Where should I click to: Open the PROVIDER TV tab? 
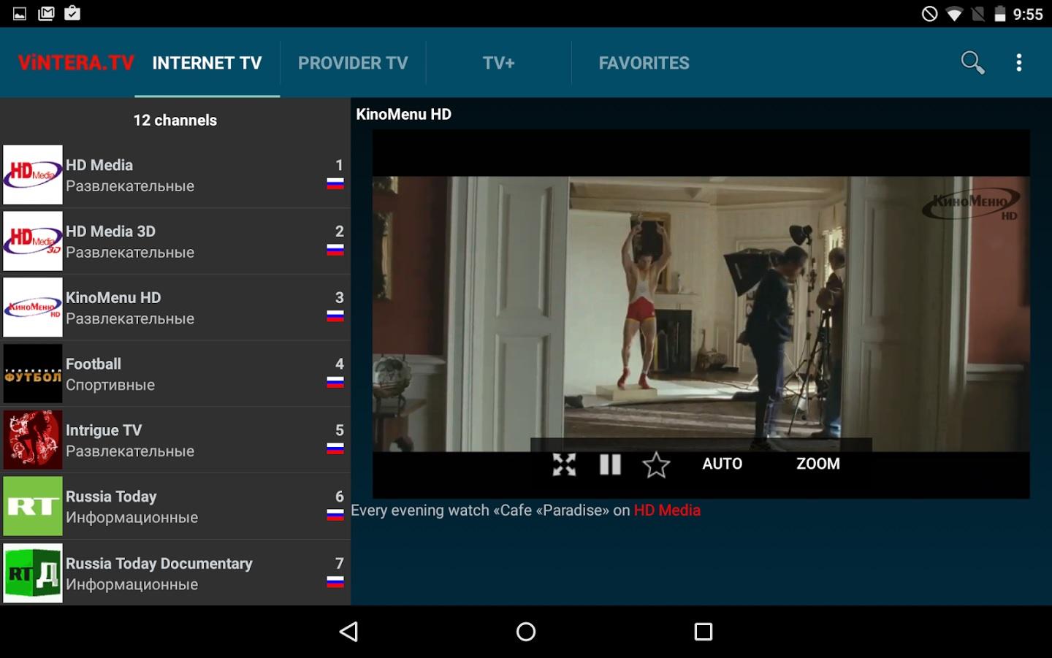click(353, 63)
